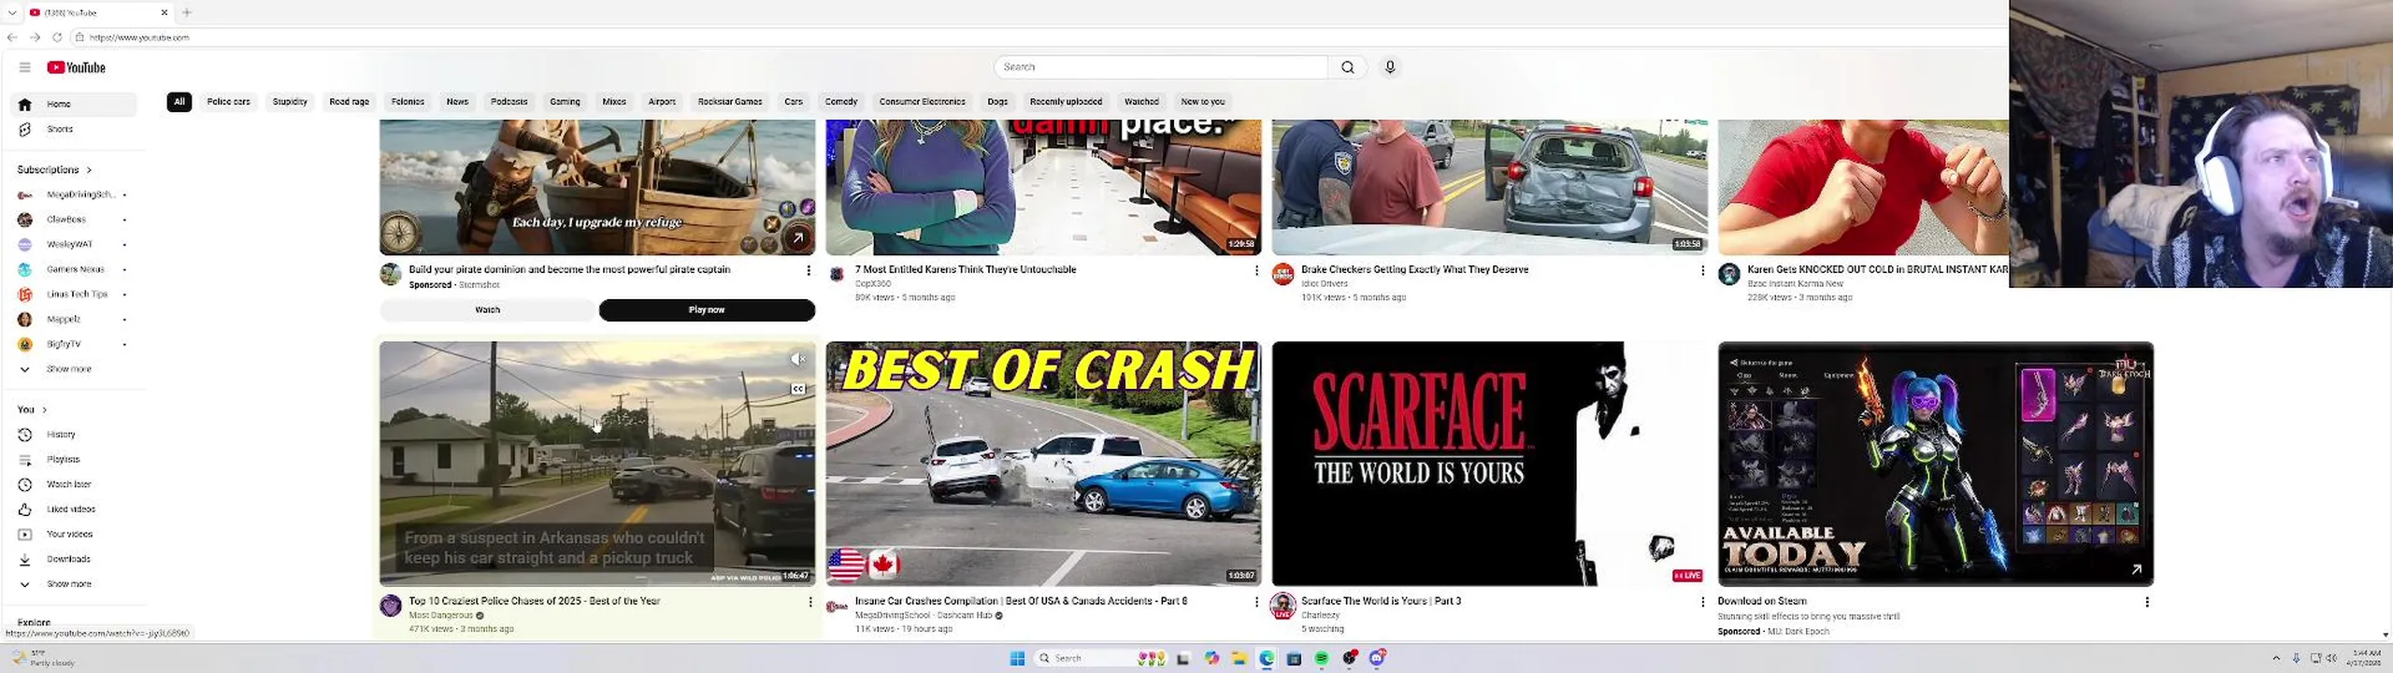Open options for MU Dark Epoch sponsored ad
The width and height of the screenshot is (2393, 673).
2146,602
